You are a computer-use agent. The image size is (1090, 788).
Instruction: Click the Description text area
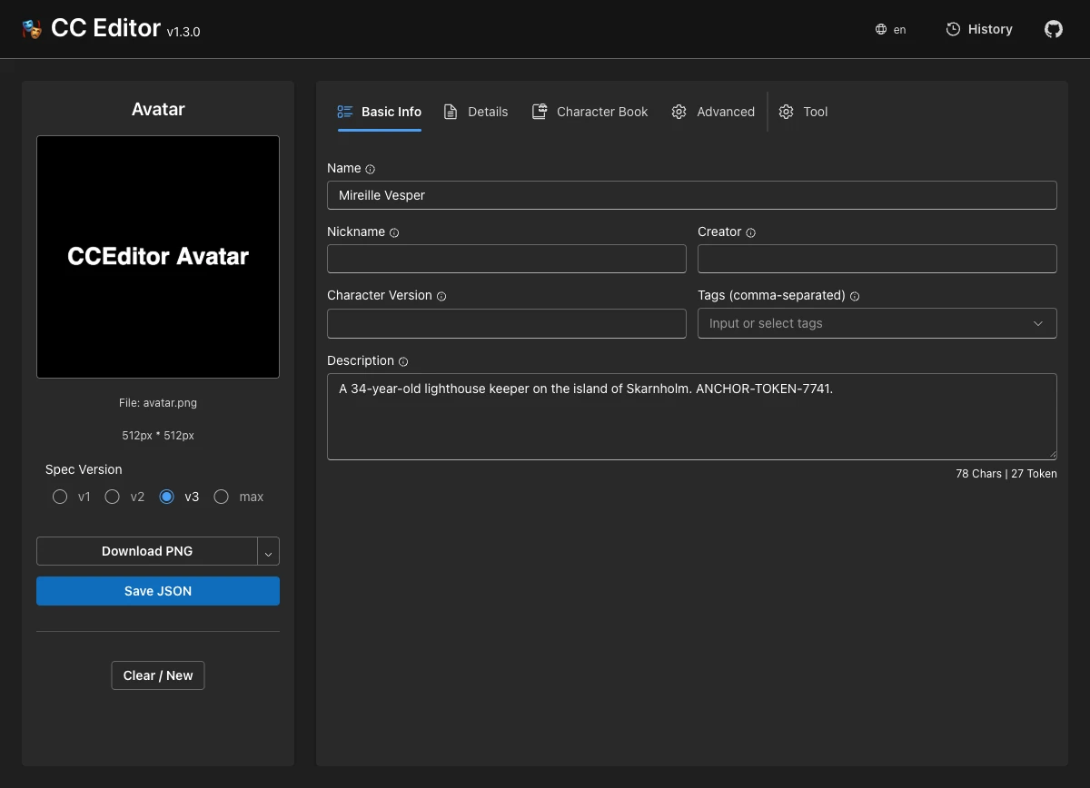(692, 417)
